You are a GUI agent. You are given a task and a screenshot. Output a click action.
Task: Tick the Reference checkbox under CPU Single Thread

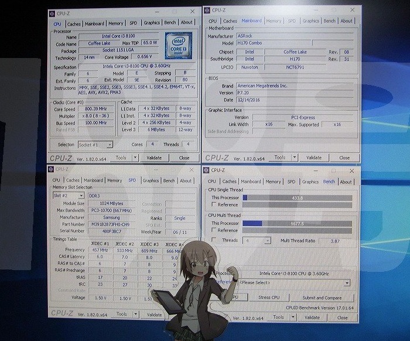pyautogui.click(x=214, y=204)
